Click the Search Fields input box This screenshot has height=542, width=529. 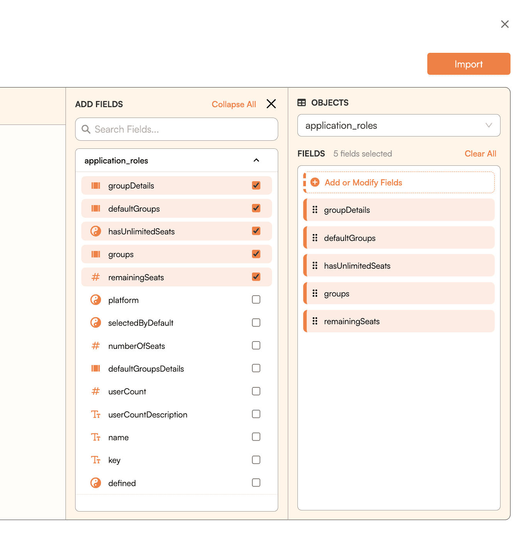coord(176,129)
